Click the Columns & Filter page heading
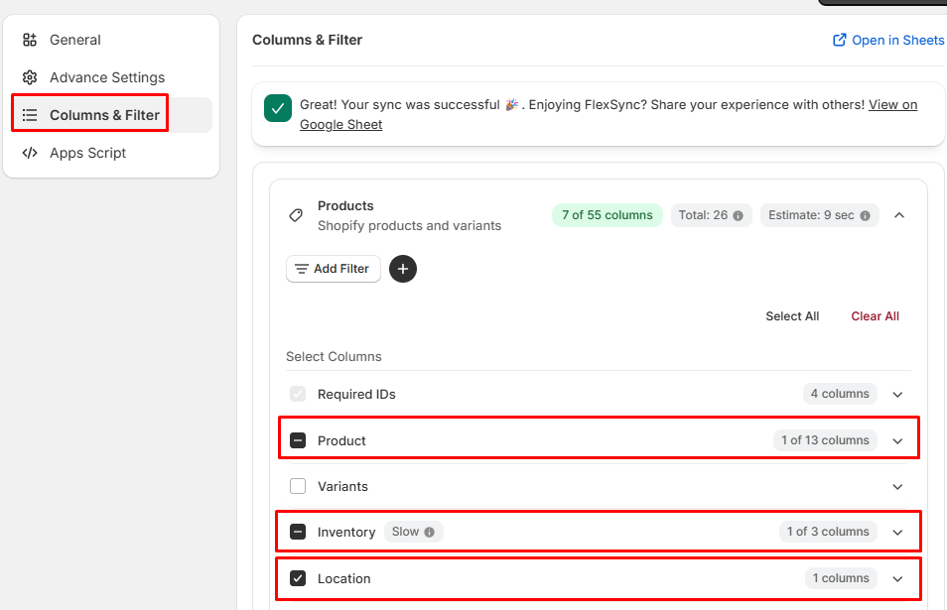 pyautogui.click(x=307, y=40)
